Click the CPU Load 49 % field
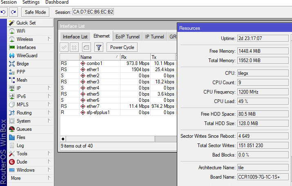The image size is (292, 186). coord(263,101)
